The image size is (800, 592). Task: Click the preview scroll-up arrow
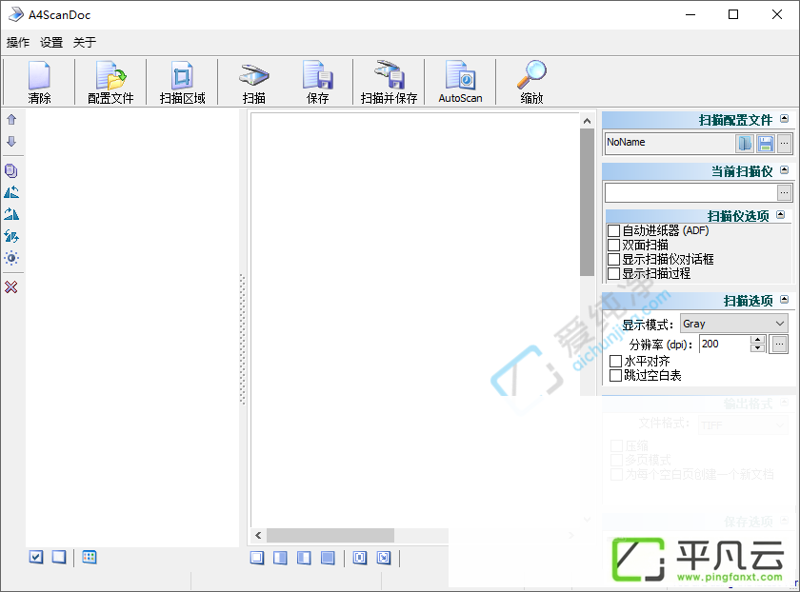click(x=587, y=121)
